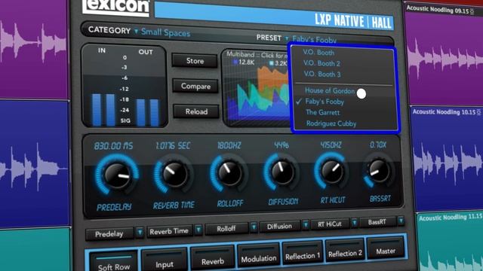The image size is (483, 271).
Task: Open the Rolloff soft row assignment
Action: click(226, 229)
